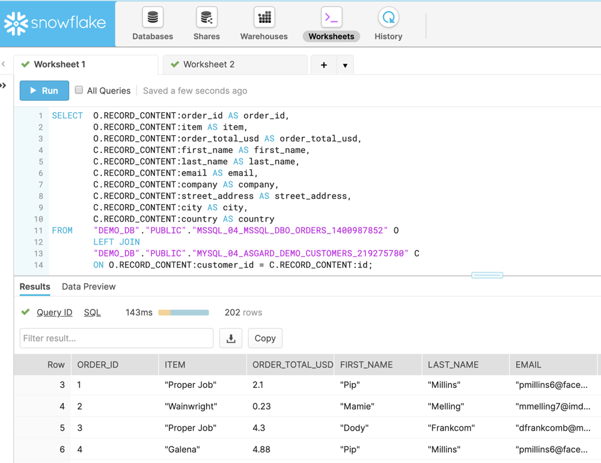Click the Filter result input field
601x463 pixels.
tap(117, 338)
